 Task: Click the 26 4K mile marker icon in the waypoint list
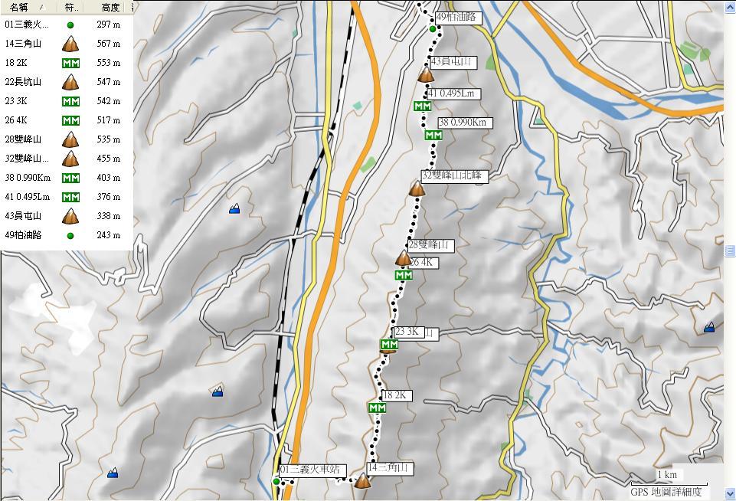70,120
